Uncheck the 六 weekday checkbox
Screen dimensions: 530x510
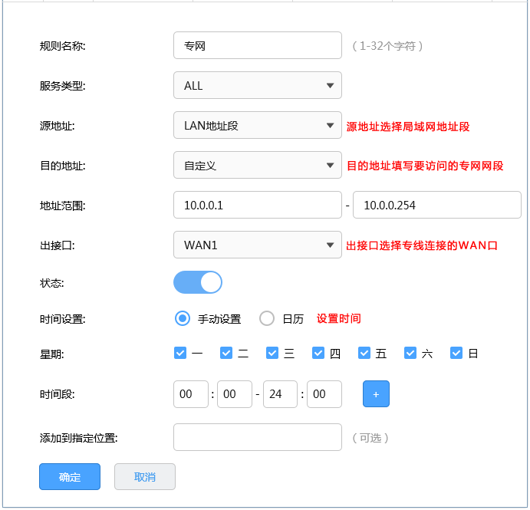[x=410, y=353]
